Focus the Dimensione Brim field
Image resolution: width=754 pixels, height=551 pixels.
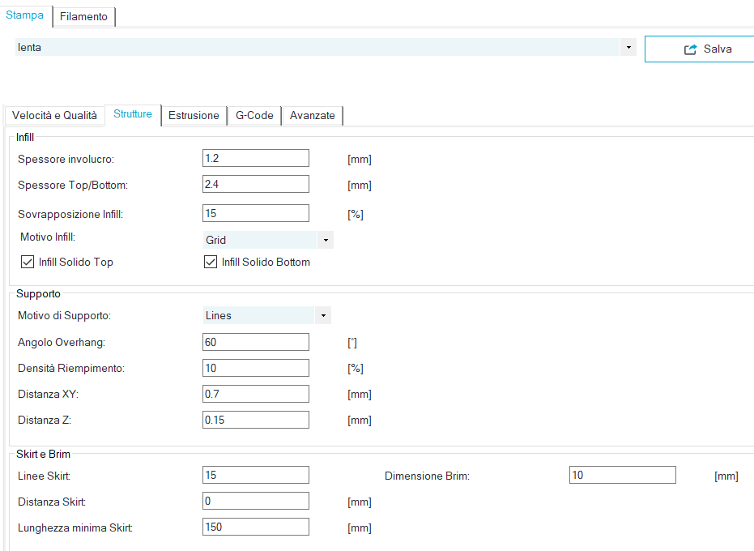point(622,476)
